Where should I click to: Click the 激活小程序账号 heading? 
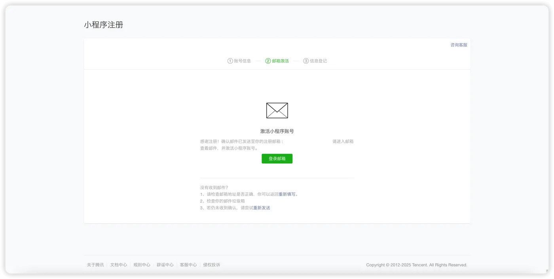click(x=277, y=130)
